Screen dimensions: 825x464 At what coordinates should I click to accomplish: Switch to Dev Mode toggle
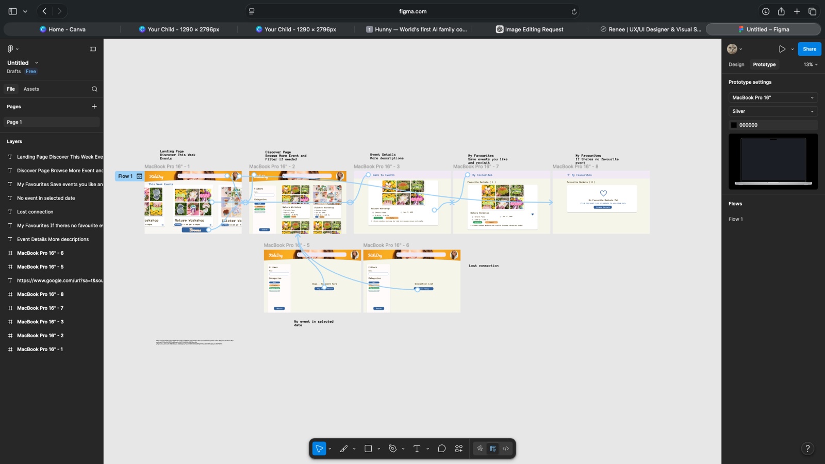pyautogui.click(x=506, y=449)
